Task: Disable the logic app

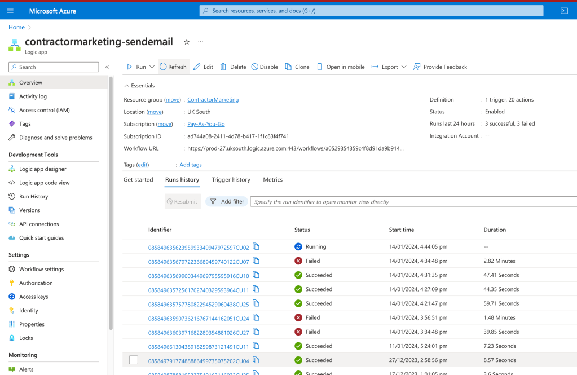Action: point(265,67)
